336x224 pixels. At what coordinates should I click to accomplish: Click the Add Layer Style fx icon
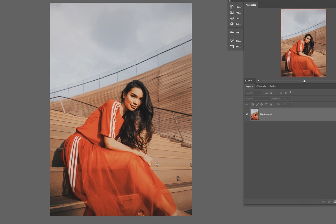pyautogui.click(x=329, y=202)
